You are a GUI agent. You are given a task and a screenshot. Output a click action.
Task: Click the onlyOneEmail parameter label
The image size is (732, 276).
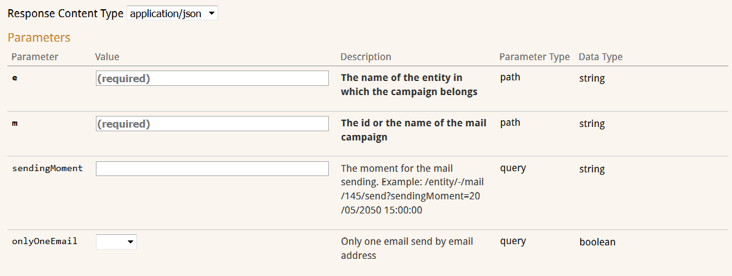[x=45, y=241]
